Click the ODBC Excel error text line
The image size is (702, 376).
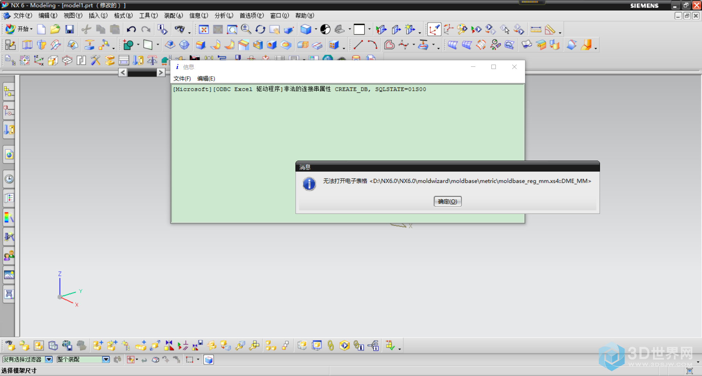coord(299,89)
